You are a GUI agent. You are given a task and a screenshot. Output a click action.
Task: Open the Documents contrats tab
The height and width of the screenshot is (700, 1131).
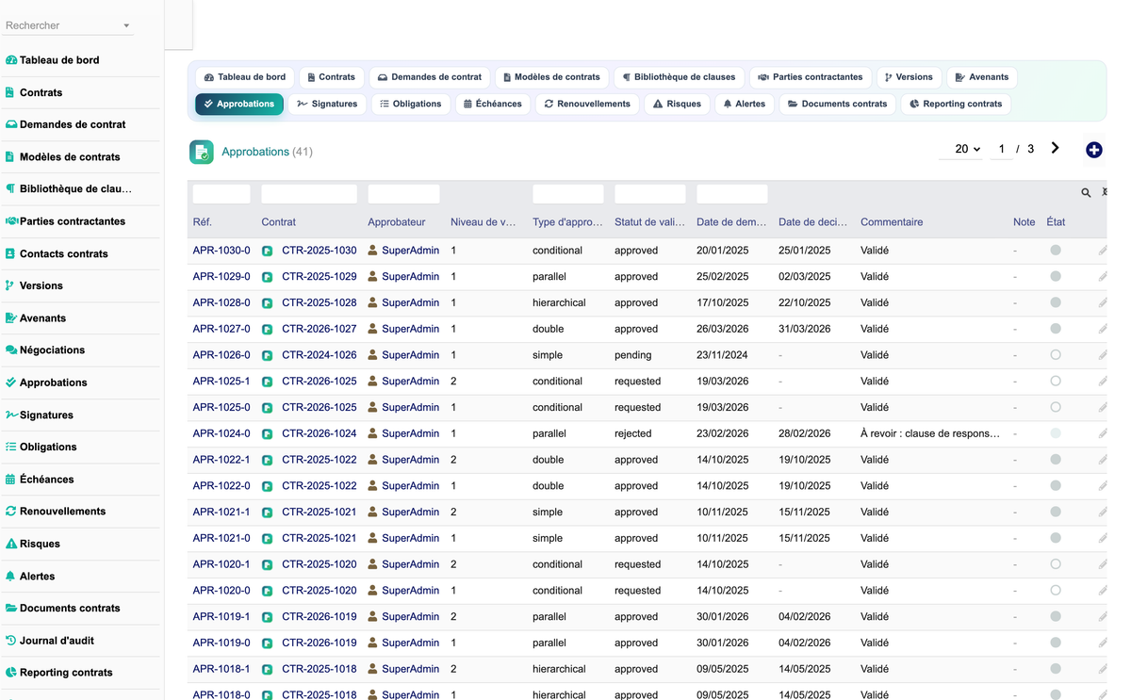point(837,104)
